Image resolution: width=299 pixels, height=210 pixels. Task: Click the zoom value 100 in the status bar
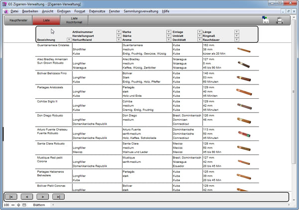6,205
